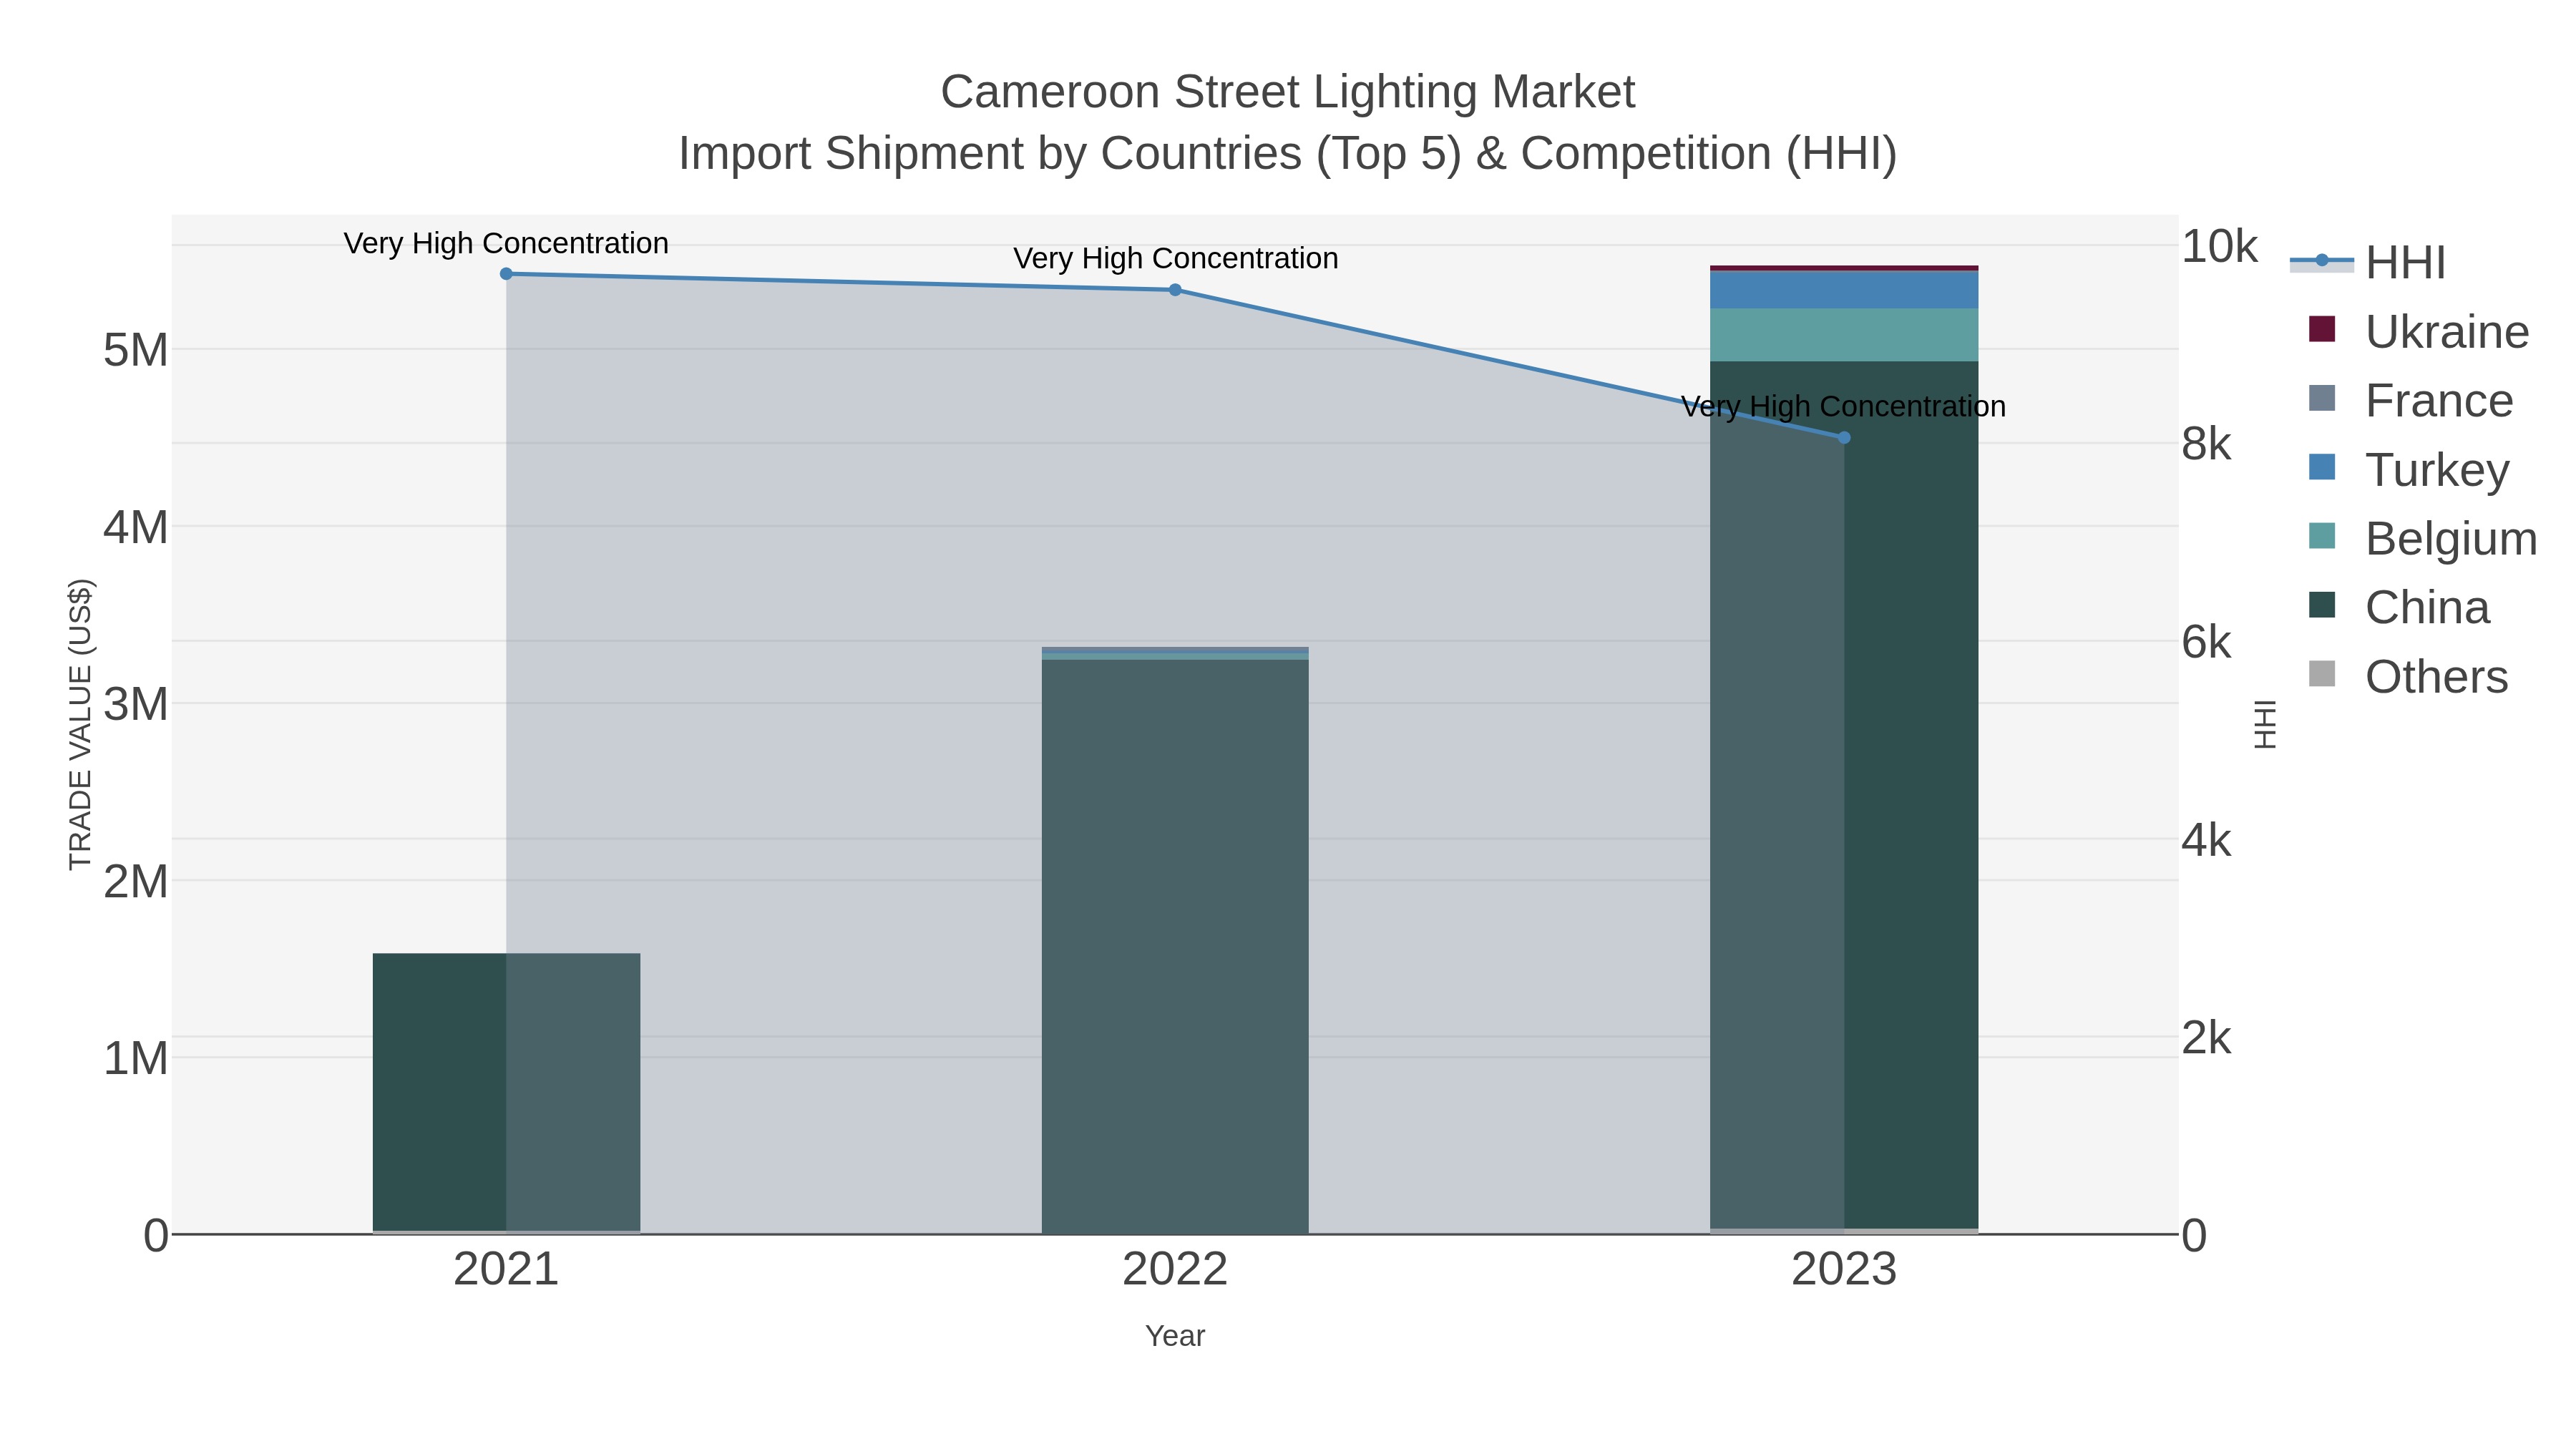Click the 3M trade value tick label

pyautogui.click(x=136, y=704)
